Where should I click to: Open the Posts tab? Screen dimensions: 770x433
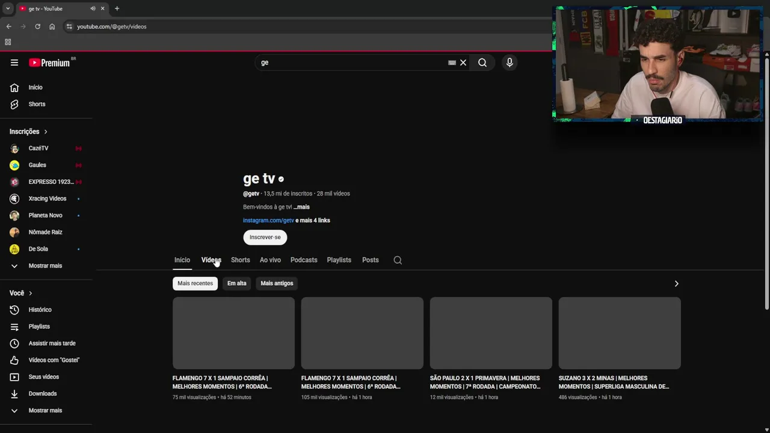coord(371,260)
